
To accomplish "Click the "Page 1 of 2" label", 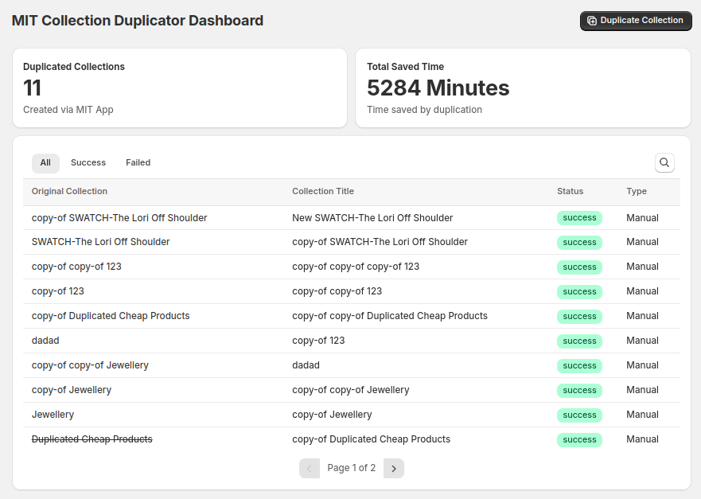I will tap(352, 468).
